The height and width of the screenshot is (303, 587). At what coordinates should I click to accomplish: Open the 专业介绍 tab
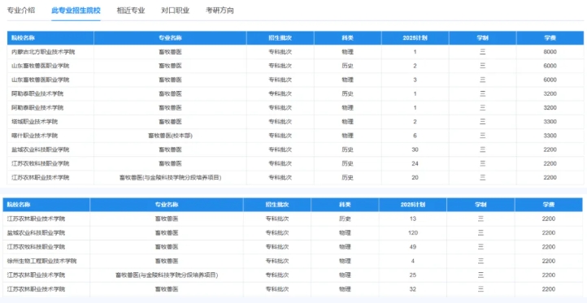pos(21,11)
